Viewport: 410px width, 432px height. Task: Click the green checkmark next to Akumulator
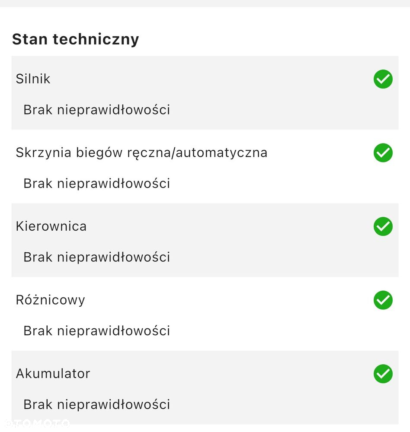click(383, 374)
